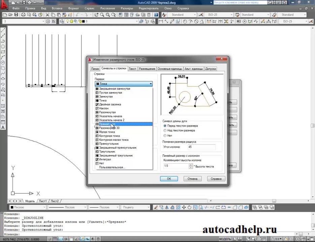Select the Radius dimension tool
The image size is (315, 242).
point(185,21)
